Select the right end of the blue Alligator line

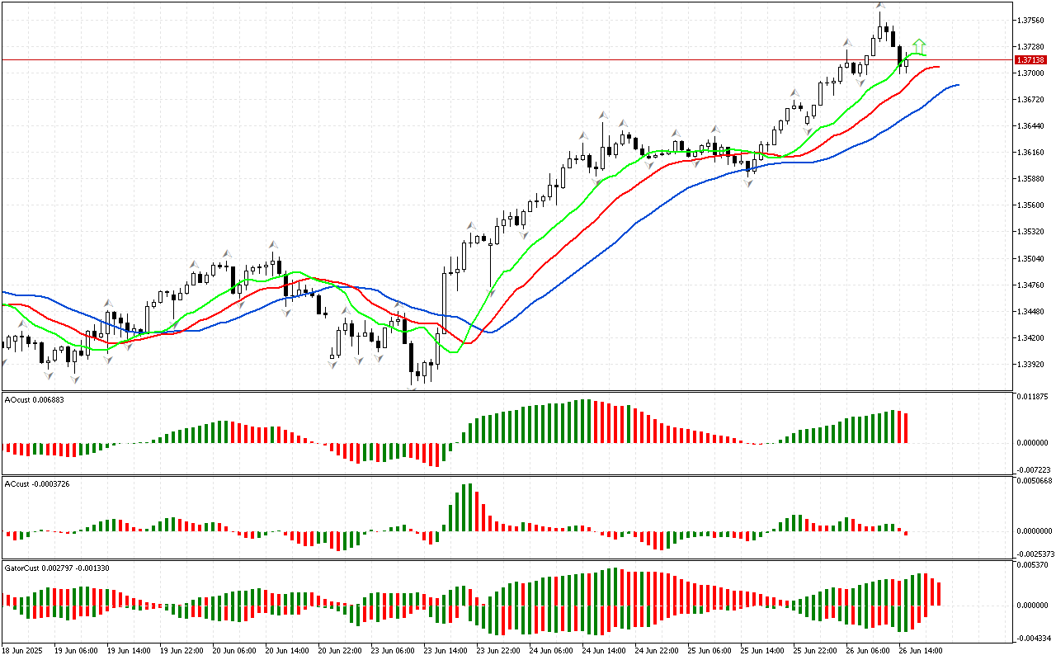coord(957,85)
